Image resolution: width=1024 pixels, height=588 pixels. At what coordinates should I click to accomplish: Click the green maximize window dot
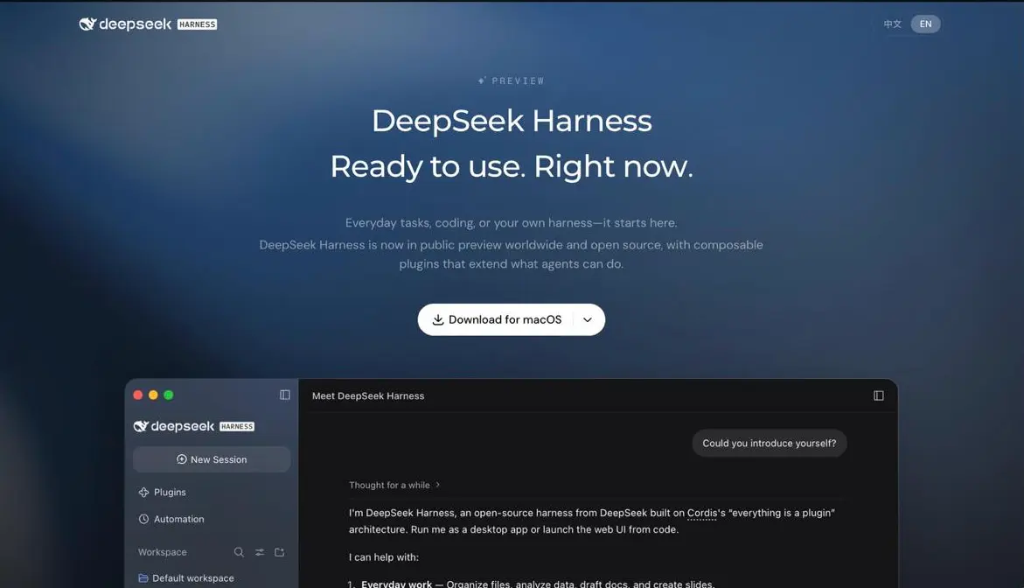pyautogui.click(x=169, y=395)
